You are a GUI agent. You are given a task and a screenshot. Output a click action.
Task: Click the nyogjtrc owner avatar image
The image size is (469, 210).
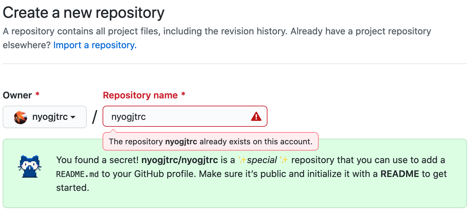(20, 117)
